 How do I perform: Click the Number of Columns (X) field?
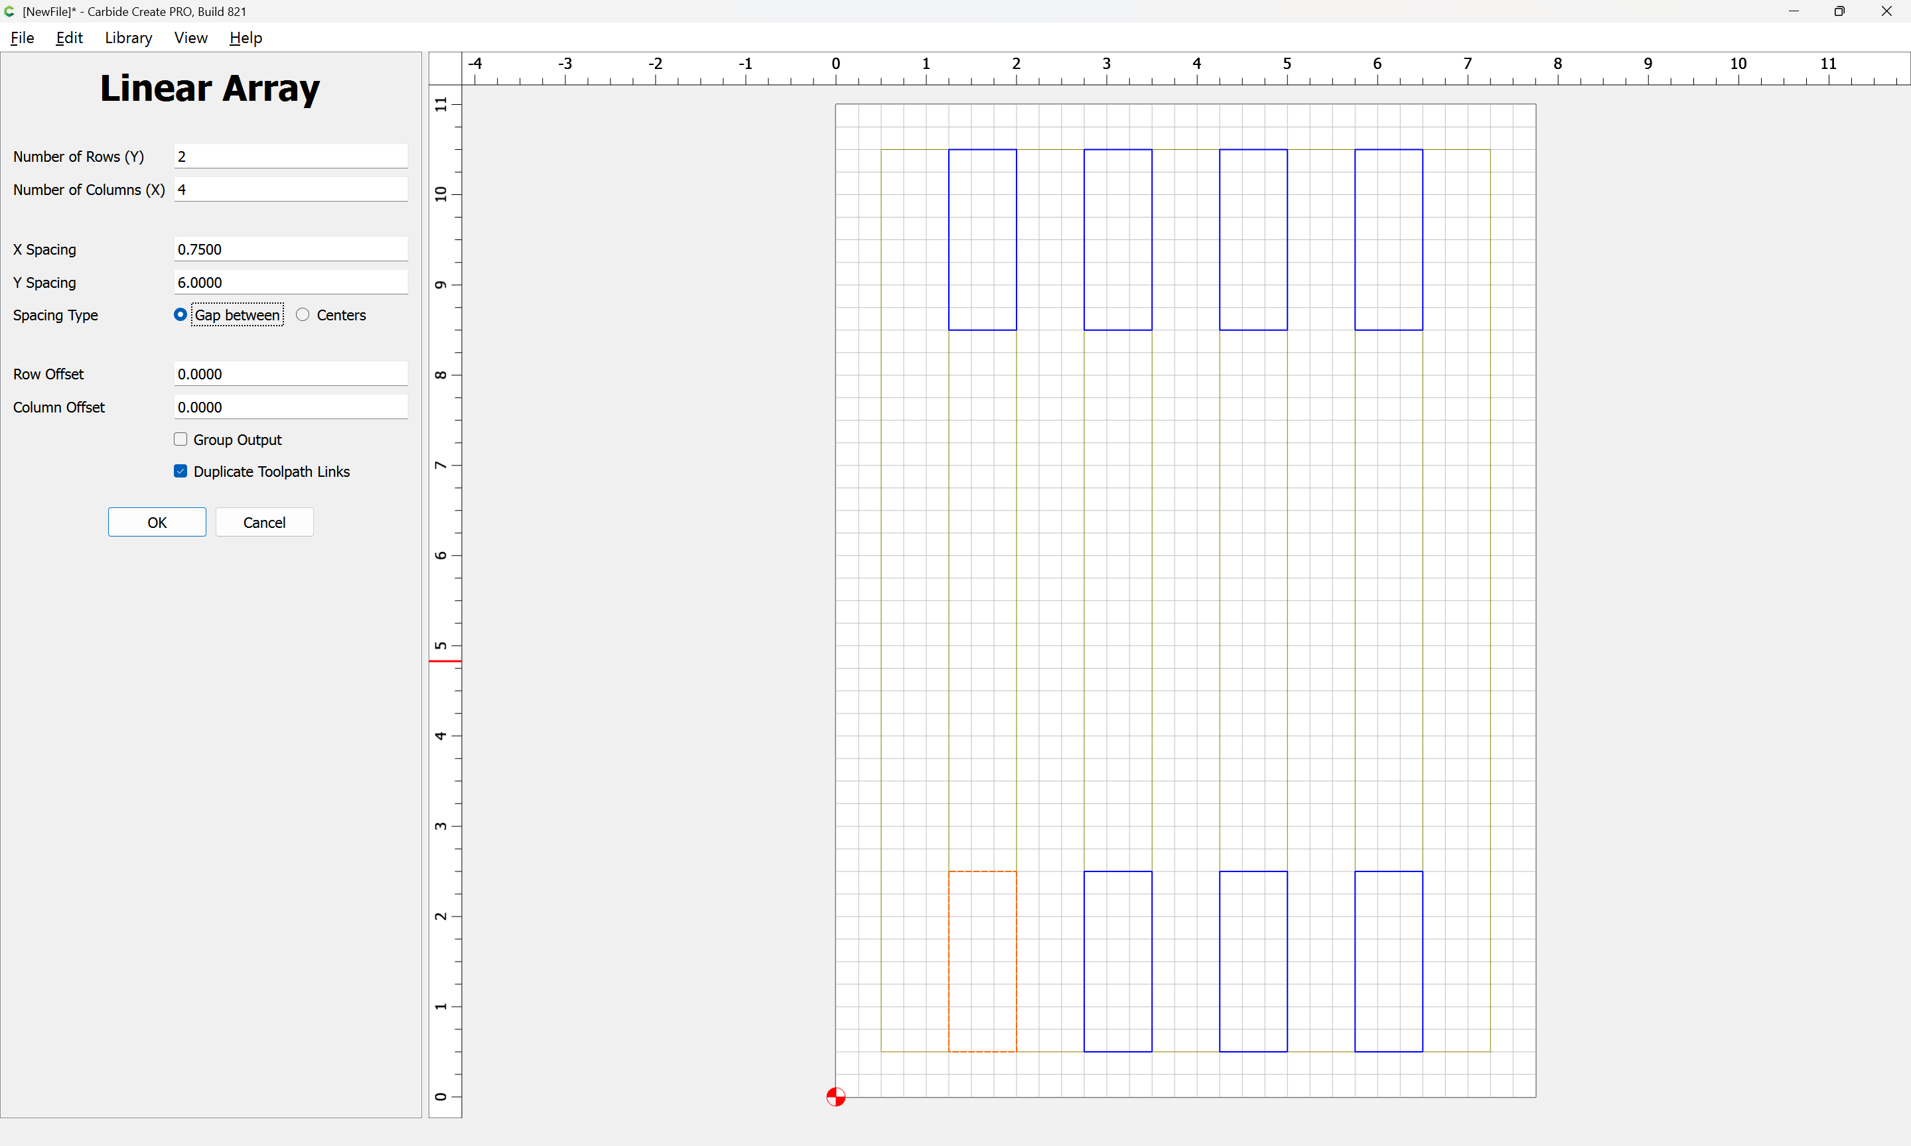coord(291,189)
